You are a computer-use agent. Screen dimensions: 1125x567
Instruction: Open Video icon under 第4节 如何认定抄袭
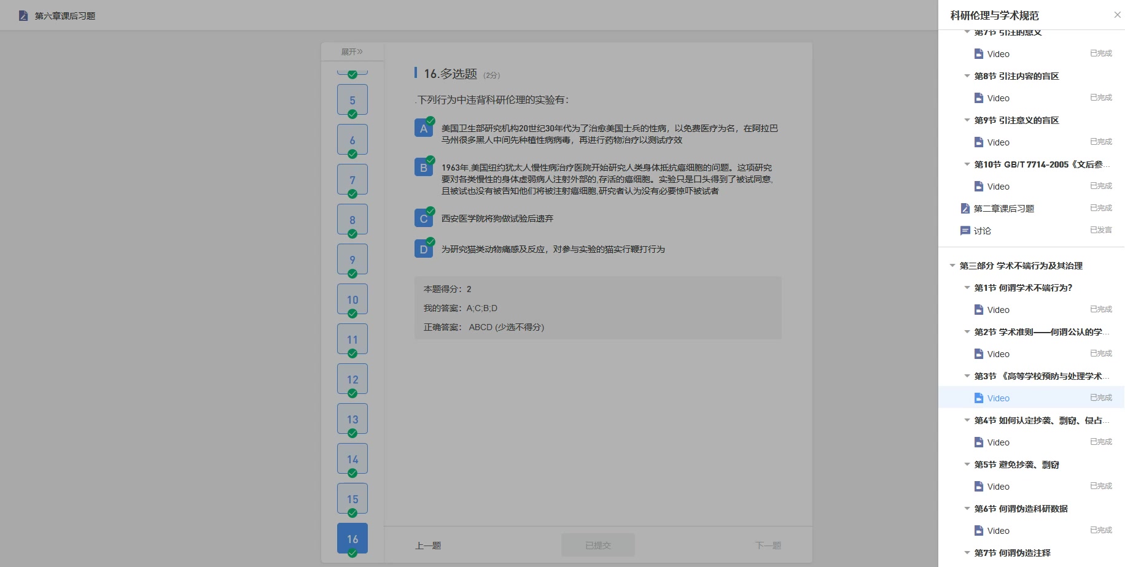979,442
